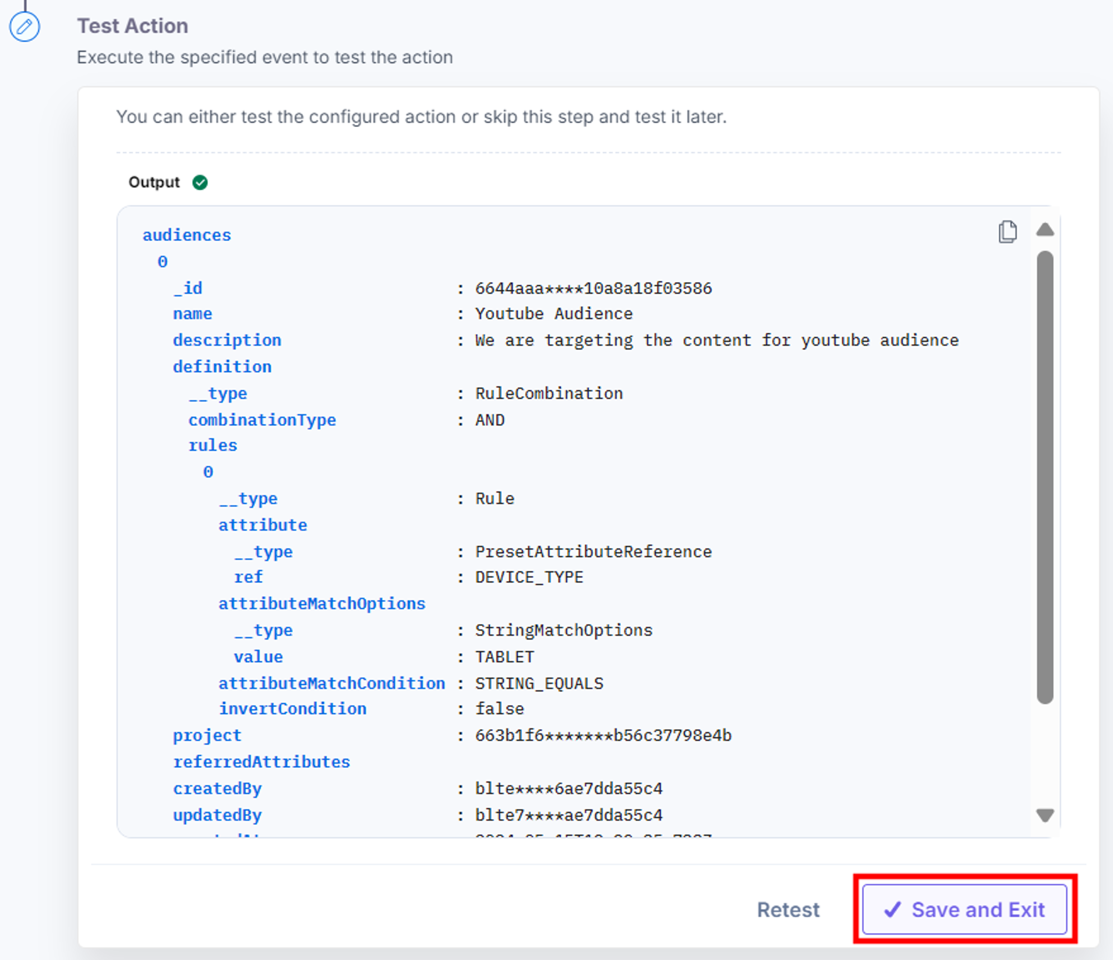
Task: Click the Retest button
Action: (x=788, y=910)
